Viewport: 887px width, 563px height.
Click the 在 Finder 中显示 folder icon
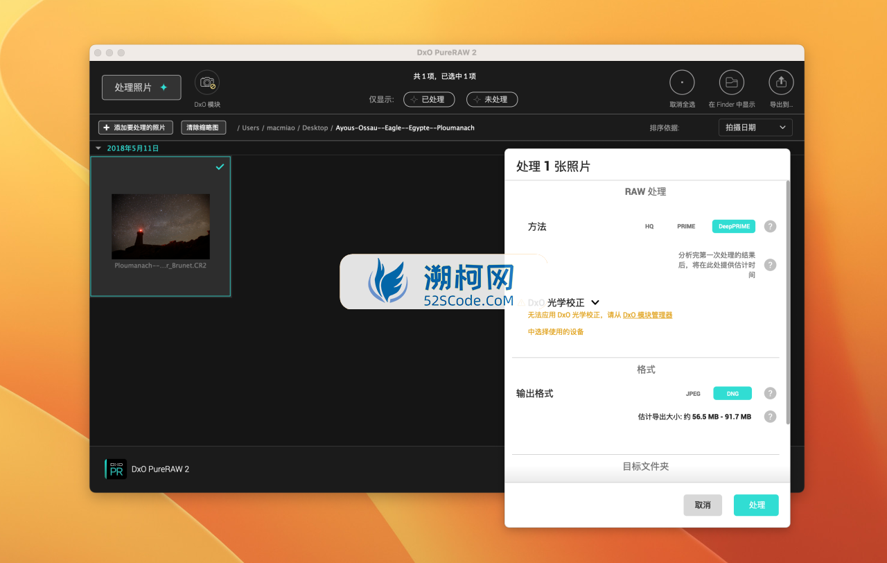(732, 83)
